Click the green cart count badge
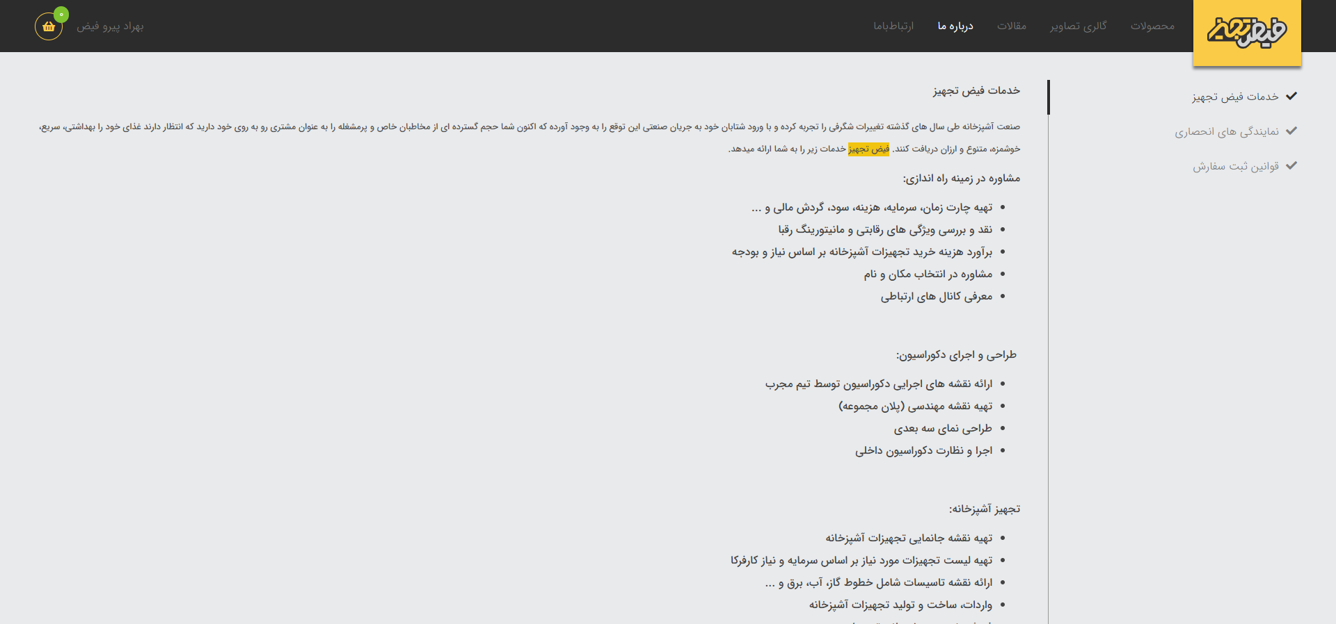1336x624 pixels. (x=61, y=14)
